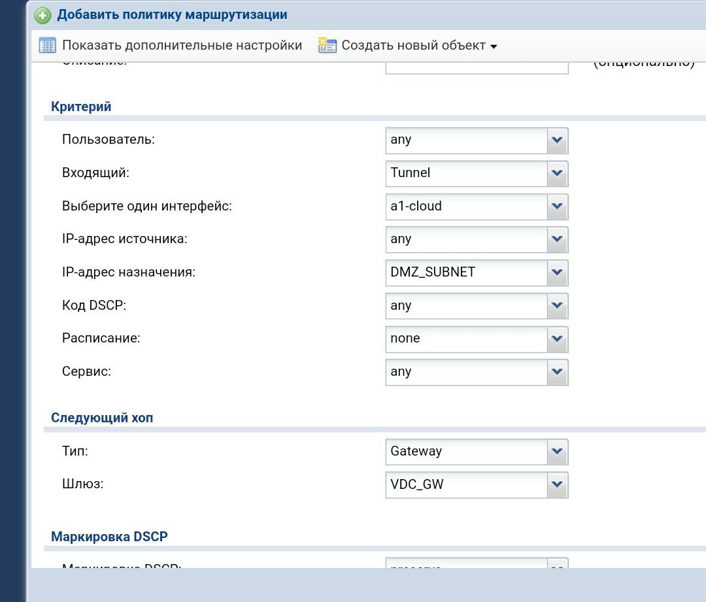Open IP-адрес источника dropdown arrow

coord(558,239)
